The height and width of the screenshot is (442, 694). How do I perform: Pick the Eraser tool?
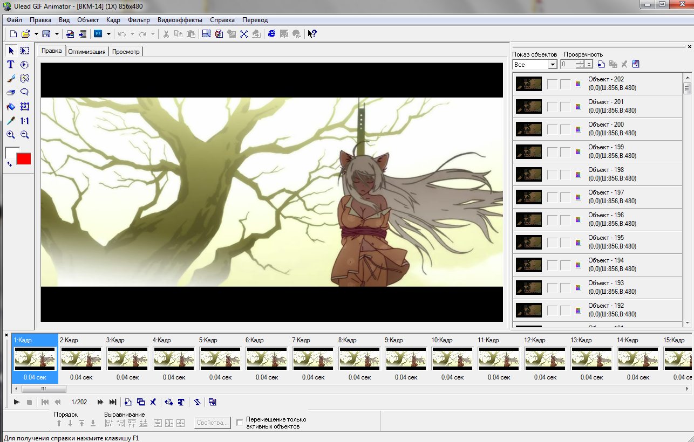tap(11, 93)
